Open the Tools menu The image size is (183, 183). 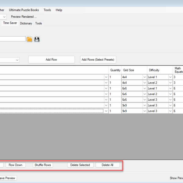47,10
